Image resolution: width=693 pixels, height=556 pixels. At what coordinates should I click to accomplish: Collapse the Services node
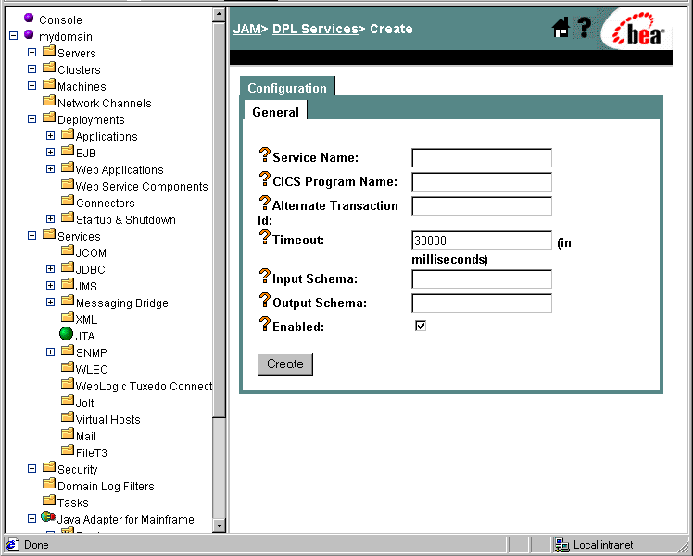(31, 236)
